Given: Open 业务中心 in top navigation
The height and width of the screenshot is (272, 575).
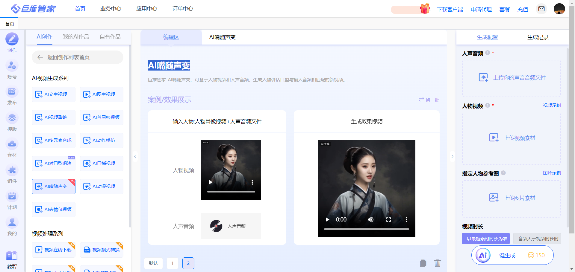Looking at the screenshot, I should tap(111, 9).
